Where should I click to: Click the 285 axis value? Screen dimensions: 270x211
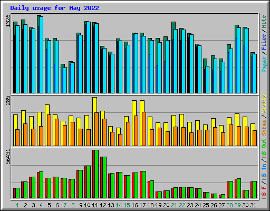8,100
